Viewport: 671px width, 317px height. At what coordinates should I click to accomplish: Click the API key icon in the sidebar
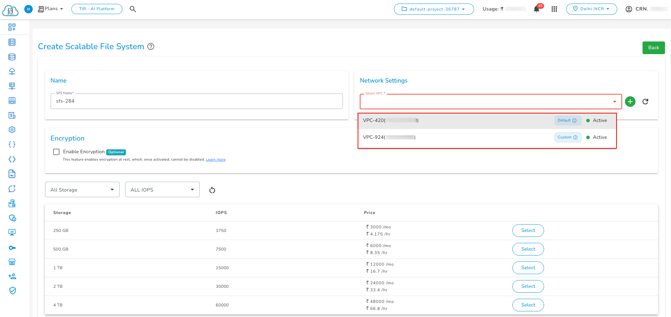point(12,248)
